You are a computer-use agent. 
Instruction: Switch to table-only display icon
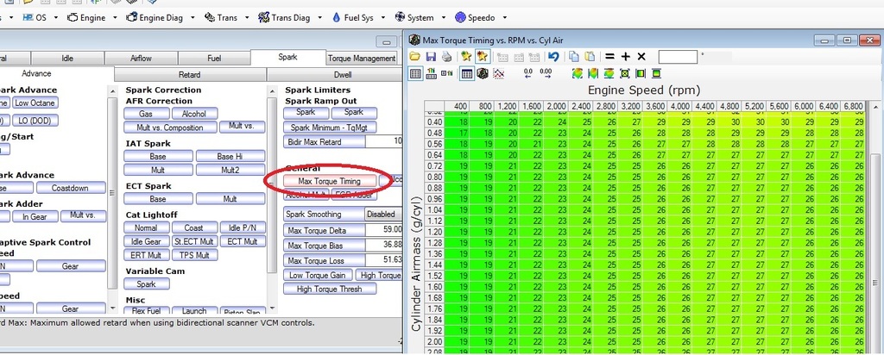point(467,73)
